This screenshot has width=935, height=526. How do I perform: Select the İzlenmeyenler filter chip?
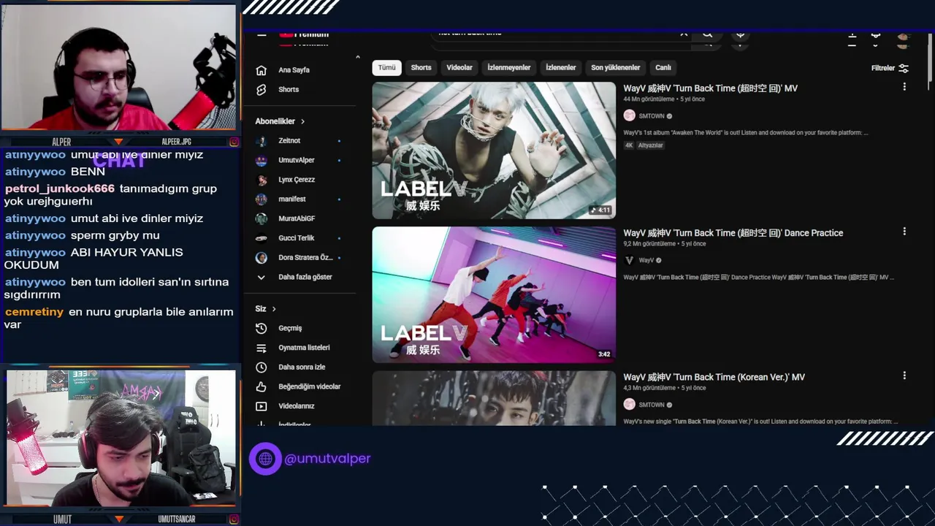tap(509, 67)
